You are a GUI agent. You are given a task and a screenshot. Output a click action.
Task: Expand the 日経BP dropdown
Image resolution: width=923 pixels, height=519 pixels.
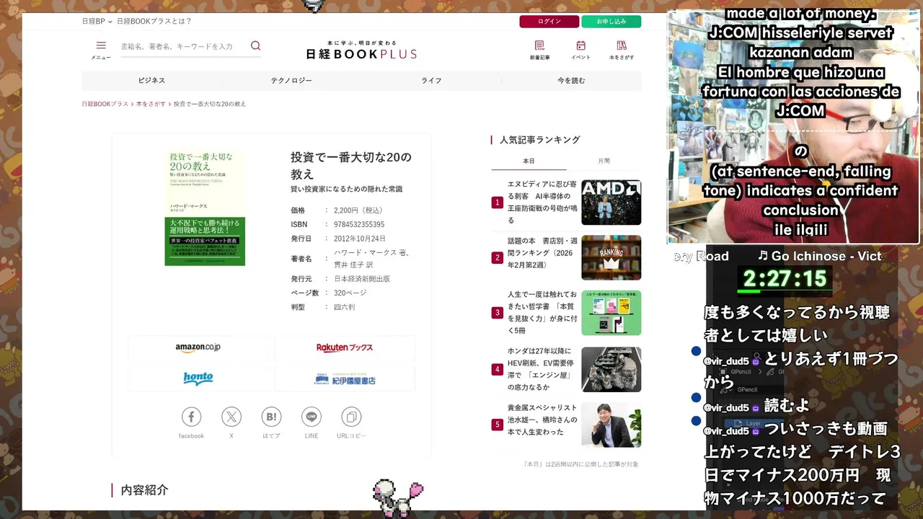click(x=97, y=22)
